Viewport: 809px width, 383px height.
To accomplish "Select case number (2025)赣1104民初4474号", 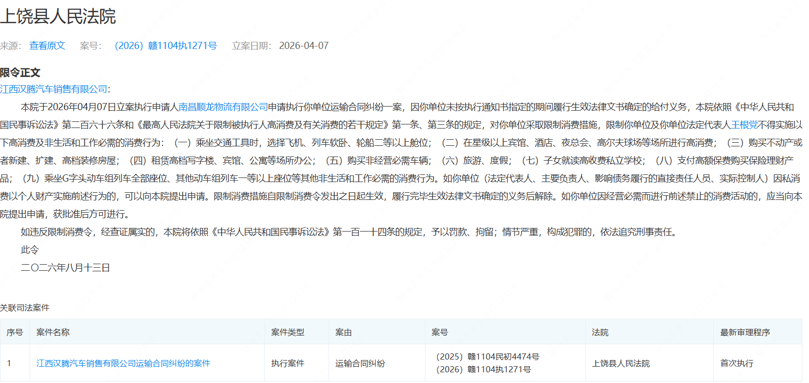I will tap(486, 356).
